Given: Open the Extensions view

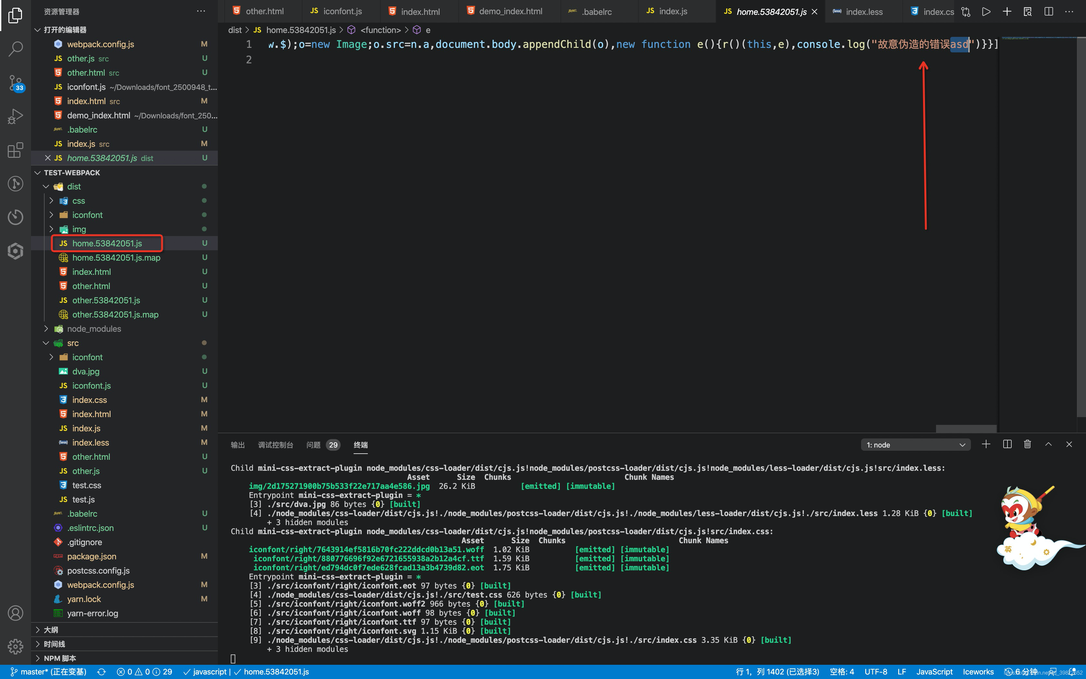Looking at the screenshot, I should point(15,150).
